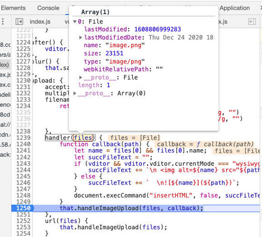Select the index.js file tab
262x237 pixels.
(40, 22)
